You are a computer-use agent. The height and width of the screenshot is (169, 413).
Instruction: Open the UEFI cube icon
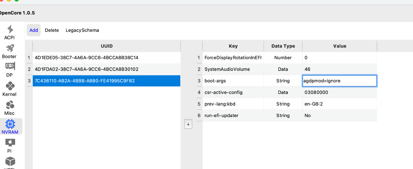coord(10,162)
